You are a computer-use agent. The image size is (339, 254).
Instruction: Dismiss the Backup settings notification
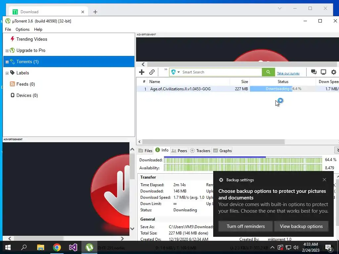point(324,180)
